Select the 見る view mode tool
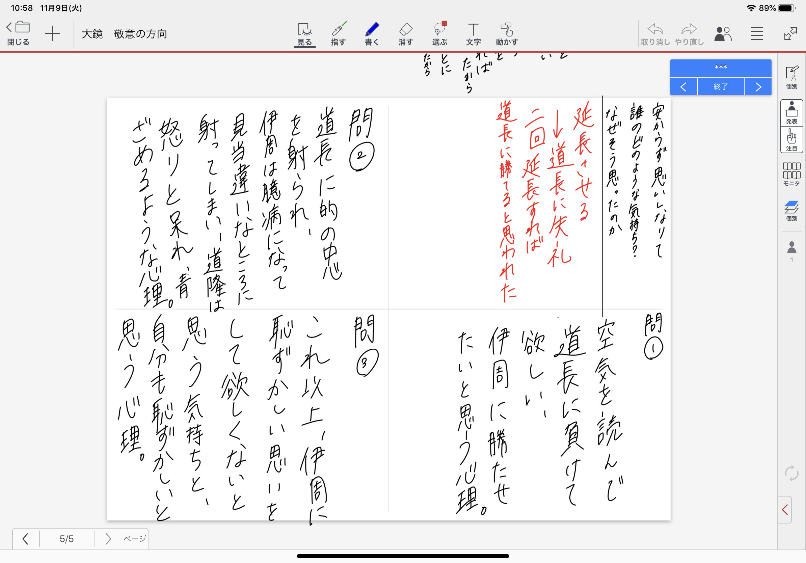Viewport: 806px width, 563px height. 304,34
